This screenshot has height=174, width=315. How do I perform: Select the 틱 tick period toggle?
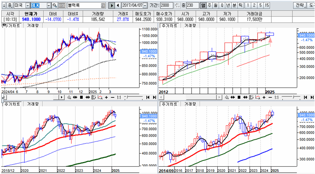tap(240, 6)
